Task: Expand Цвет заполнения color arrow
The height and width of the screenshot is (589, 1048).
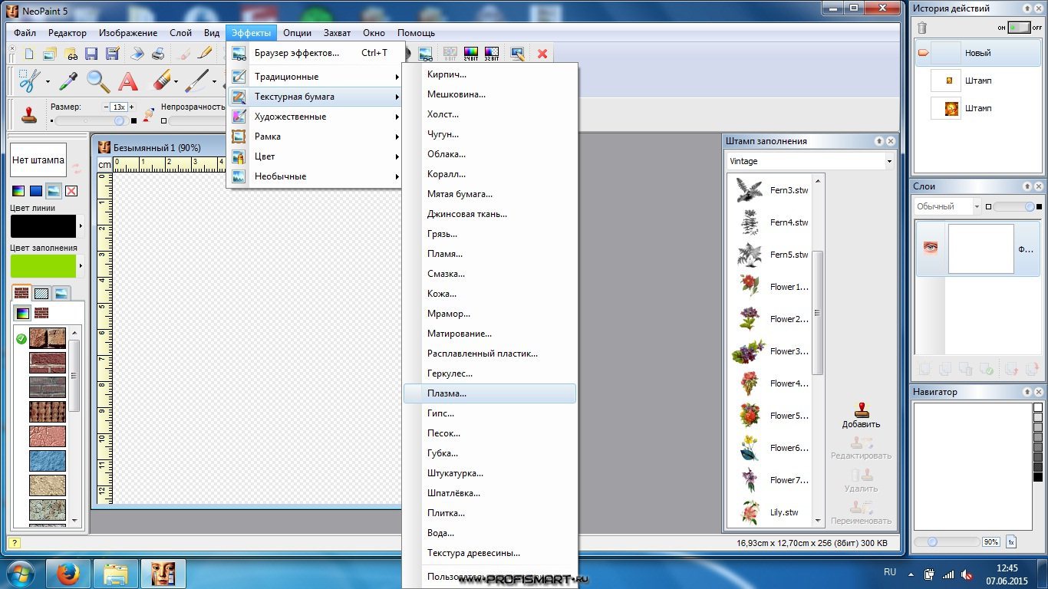Action: point(81,266)
